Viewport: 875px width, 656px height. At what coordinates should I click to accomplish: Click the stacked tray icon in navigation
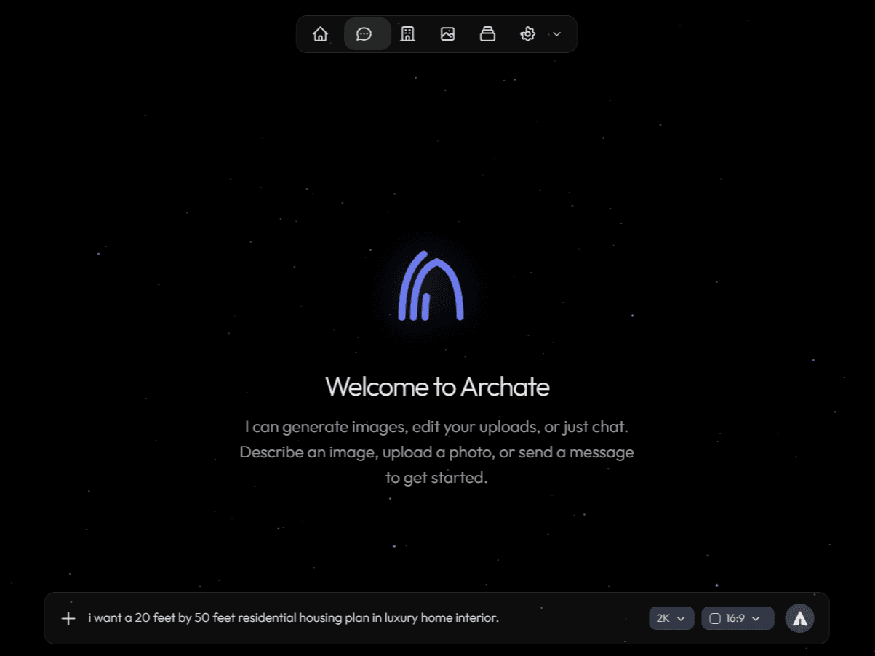pos(487,34)
